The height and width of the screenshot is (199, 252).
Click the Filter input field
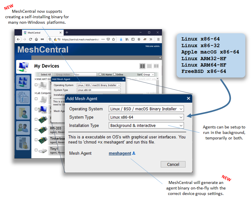85,74
